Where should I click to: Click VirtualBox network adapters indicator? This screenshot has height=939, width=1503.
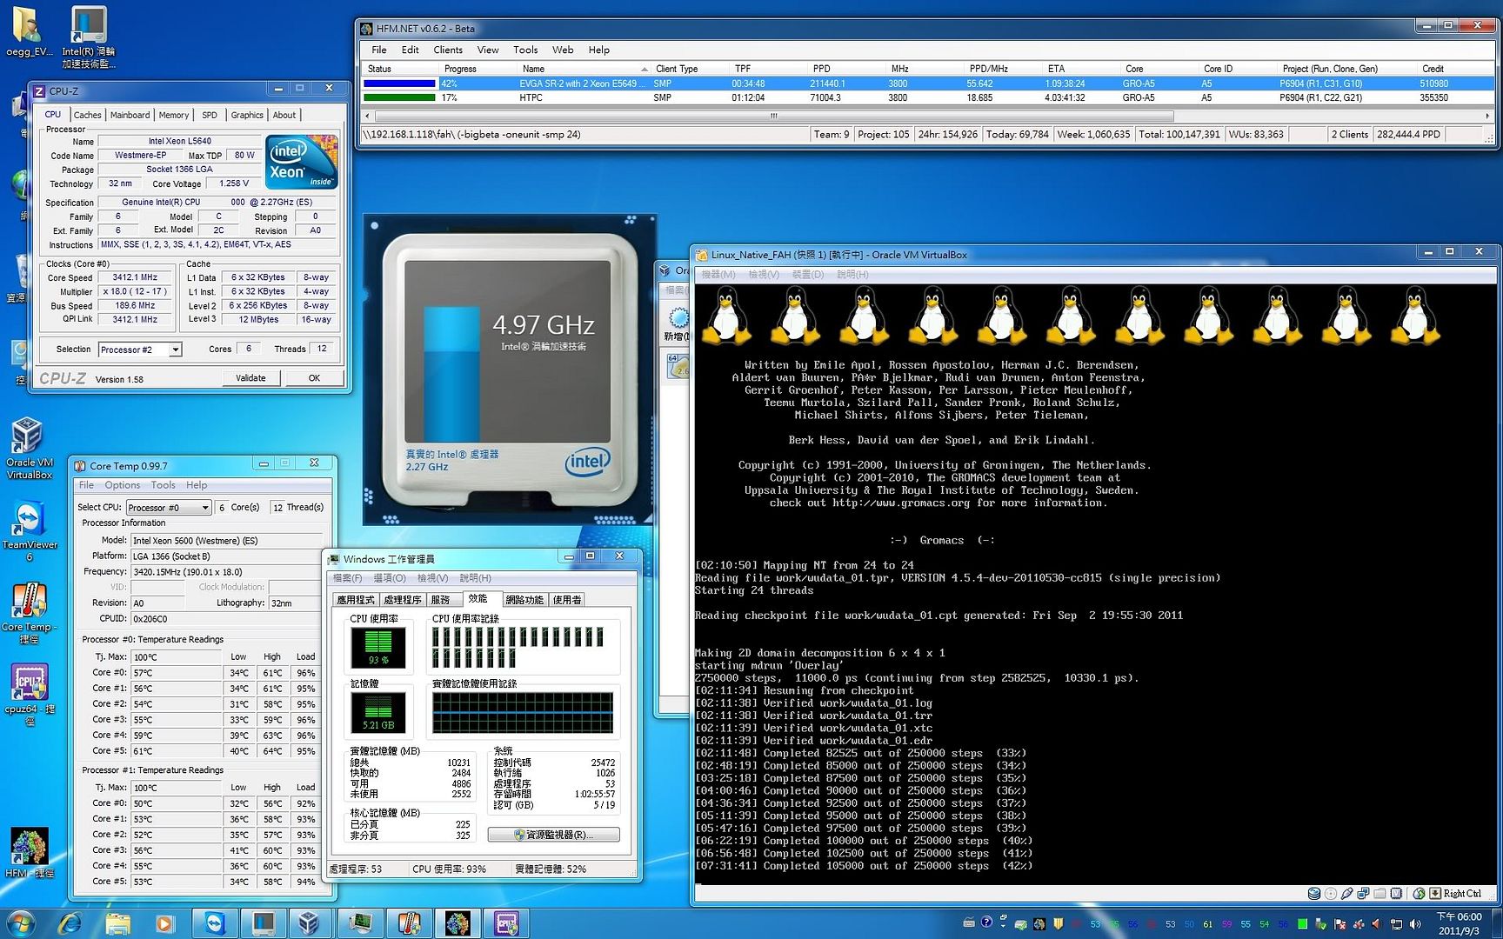coord(1364,893)
